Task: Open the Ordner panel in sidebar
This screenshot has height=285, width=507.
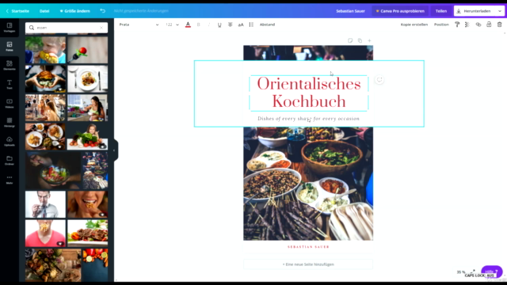Action: tap(10, 161)
